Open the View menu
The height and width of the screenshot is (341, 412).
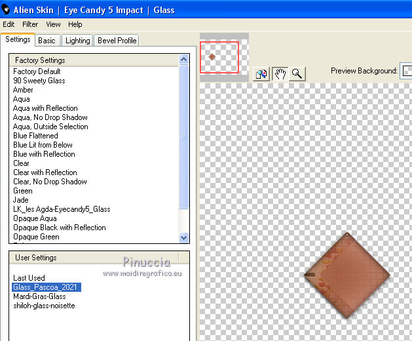(53, 24)
